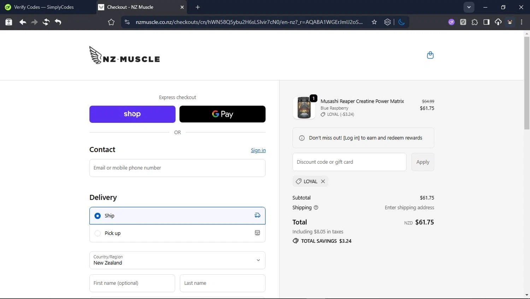Screen dimensions: 530x299
Task: Pay with the Shop Pay button
Action: pyautogui.click(x=132, y=114)
